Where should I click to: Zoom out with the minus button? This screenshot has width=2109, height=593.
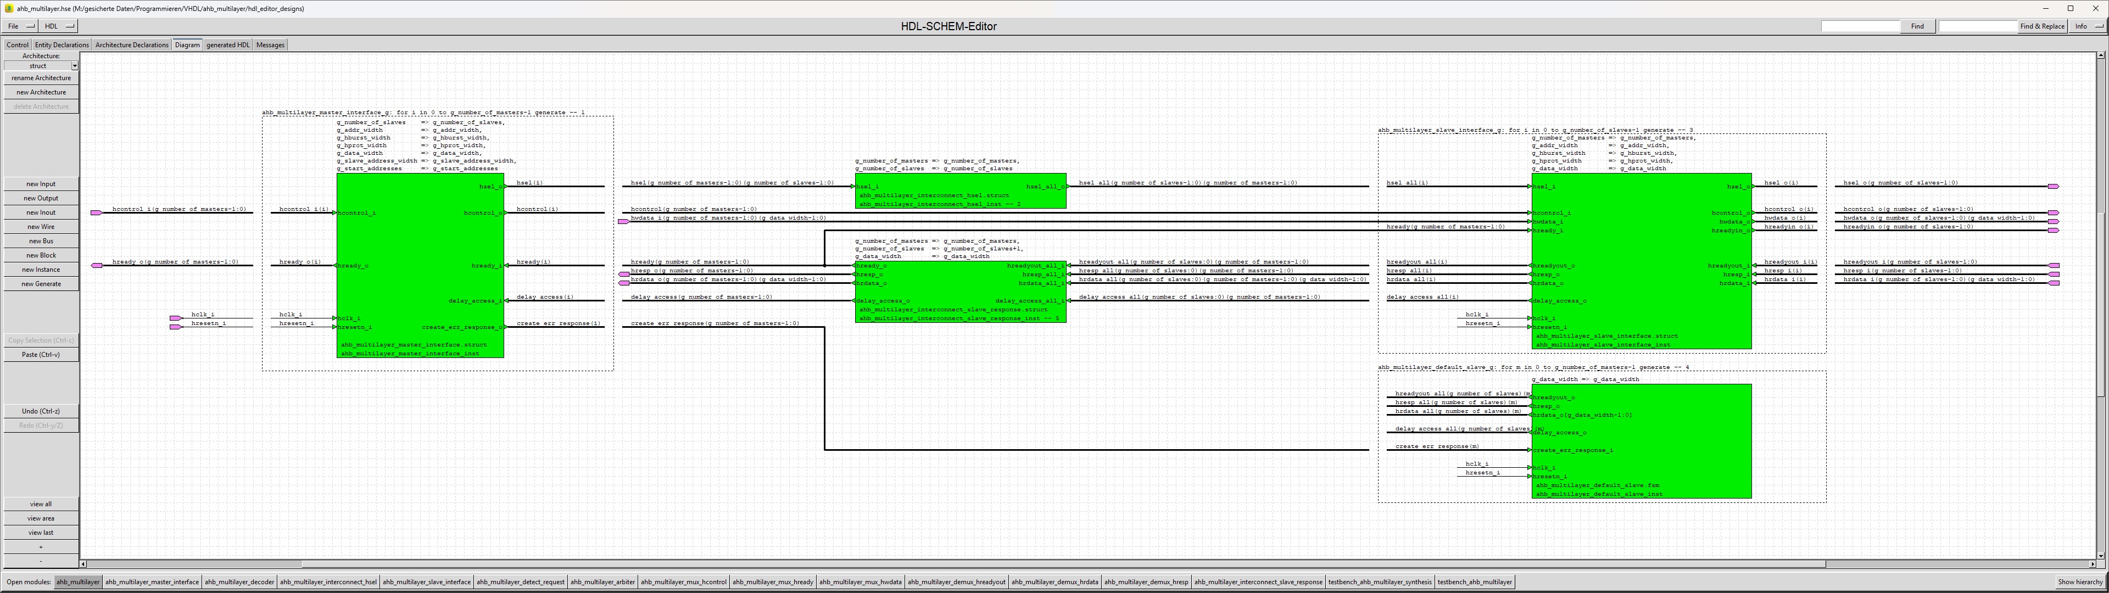pyautogui.click(x=41, y=561)
